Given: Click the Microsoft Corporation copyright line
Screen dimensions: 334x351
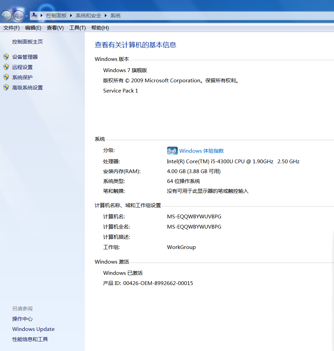Looking at the screenshot, I should pyautogui.click(x=171, y=81).
